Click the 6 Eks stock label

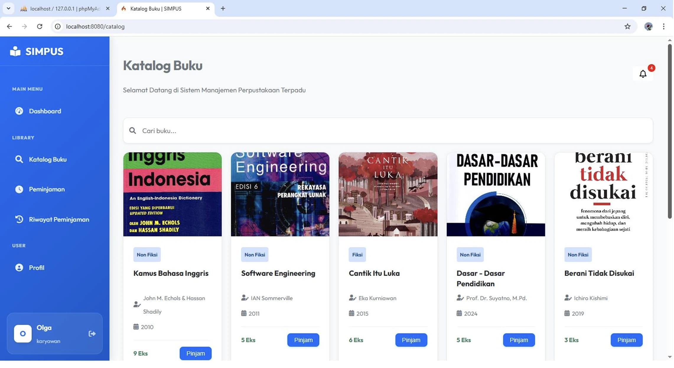[x=356, y=340]
